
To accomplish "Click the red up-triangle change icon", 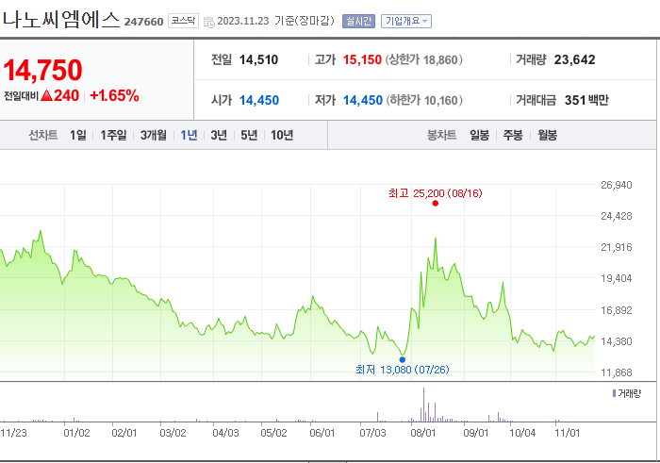I will click(47, 95).
